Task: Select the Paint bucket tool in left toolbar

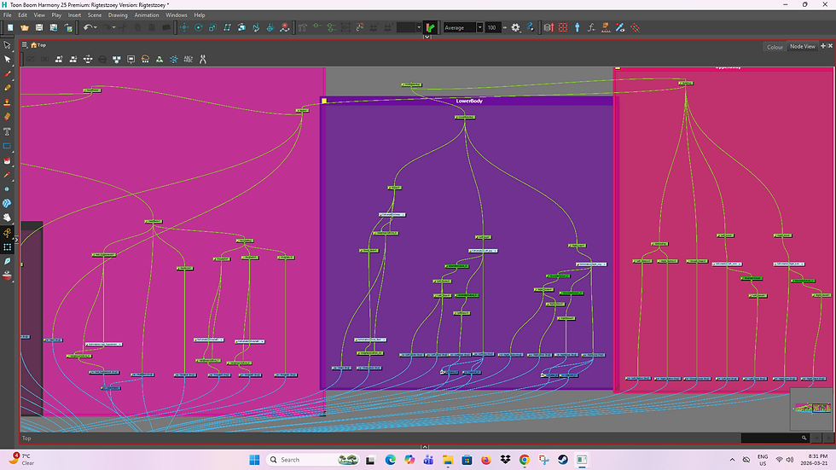Action: pyautogui.click(x=7, y=160)
